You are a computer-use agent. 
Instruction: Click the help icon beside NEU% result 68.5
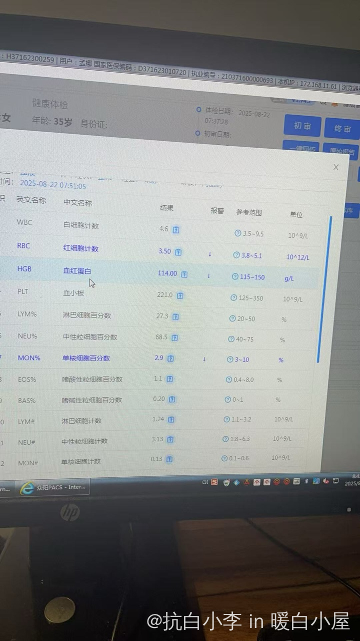[x=174, y=338]
